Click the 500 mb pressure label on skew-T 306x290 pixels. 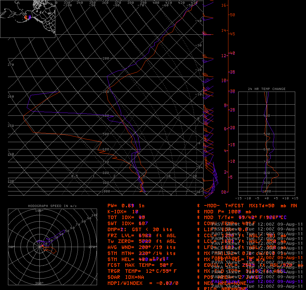click(x=106, y=134)
